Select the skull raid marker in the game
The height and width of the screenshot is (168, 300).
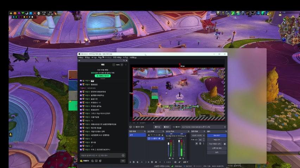(38, 13)
